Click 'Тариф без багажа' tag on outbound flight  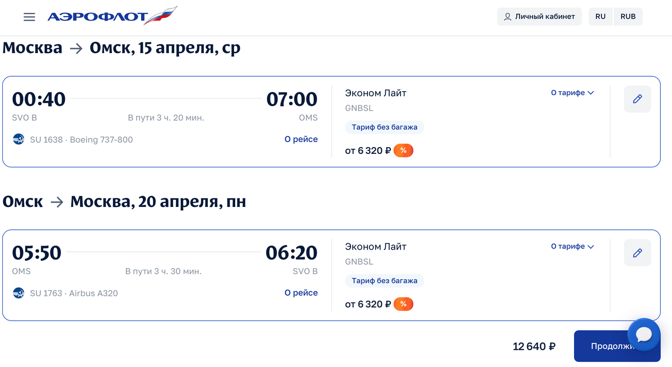point(385,128)
